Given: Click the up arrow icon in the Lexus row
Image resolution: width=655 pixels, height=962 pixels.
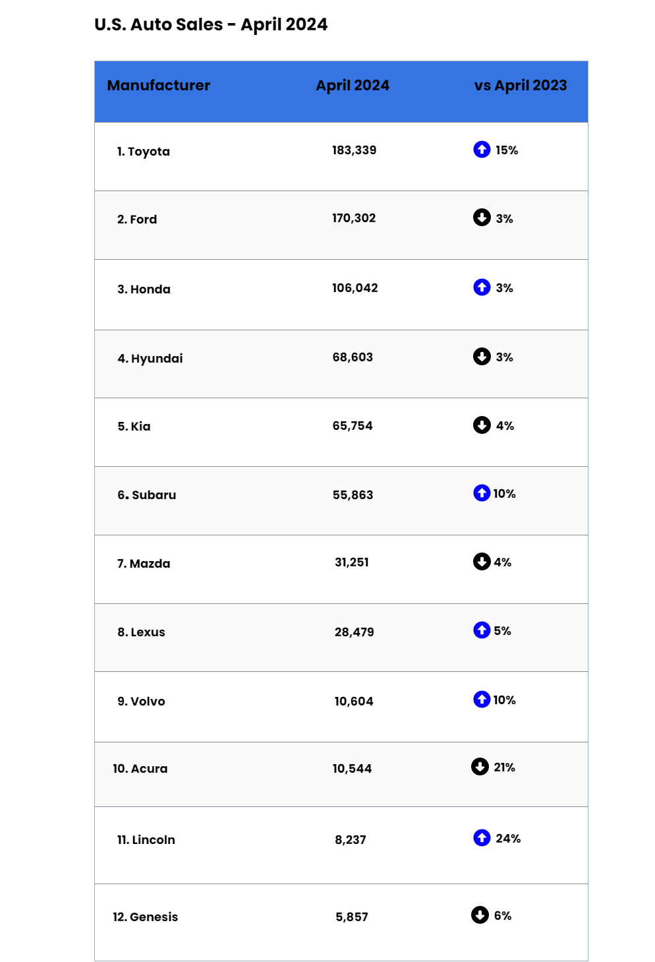Looking at the screenshot, I should (482, 630).
